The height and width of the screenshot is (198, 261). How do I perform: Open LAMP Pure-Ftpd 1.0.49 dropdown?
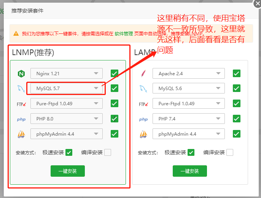(189, 103)
